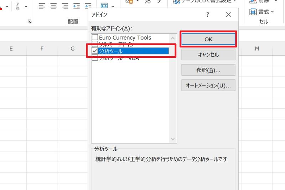Click the phonetic guide ア亜 icon
285x190 pixels.
click(17, 6)
